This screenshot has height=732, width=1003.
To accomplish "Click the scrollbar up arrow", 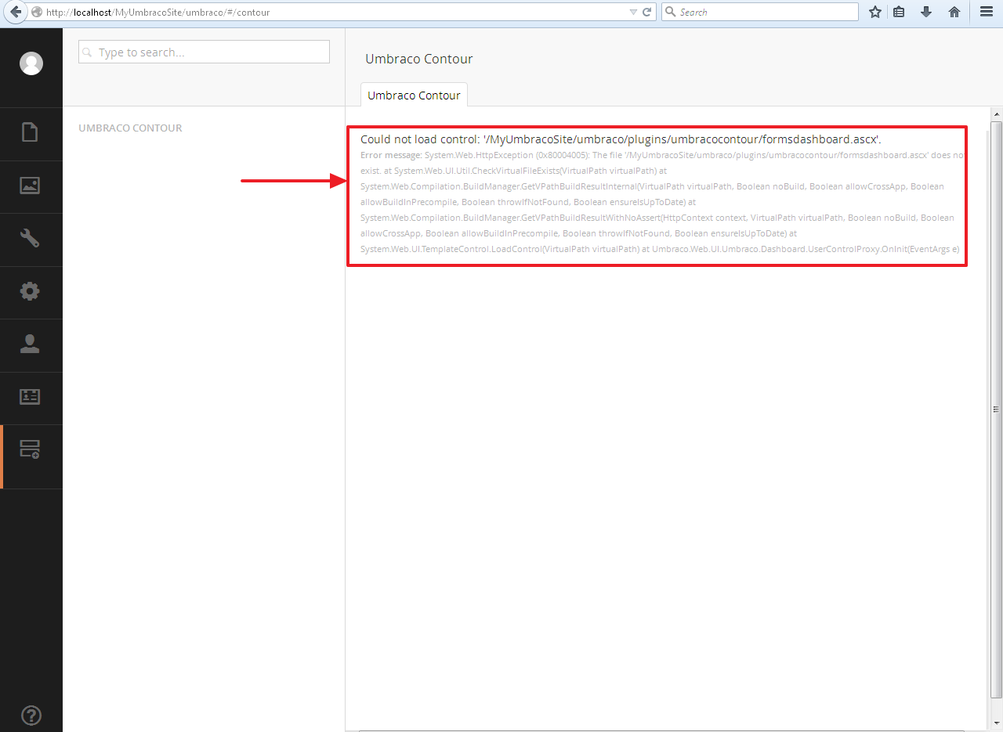I will pos(996,114).
